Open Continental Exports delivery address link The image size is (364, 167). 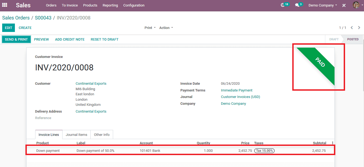(91, 112)
